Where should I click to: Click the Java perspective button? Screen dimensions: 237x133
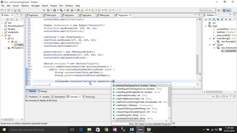227,10
